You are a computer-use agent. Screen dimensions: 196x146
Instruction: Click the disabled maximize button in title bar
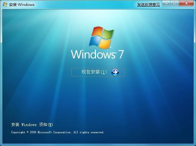point(175,3)
